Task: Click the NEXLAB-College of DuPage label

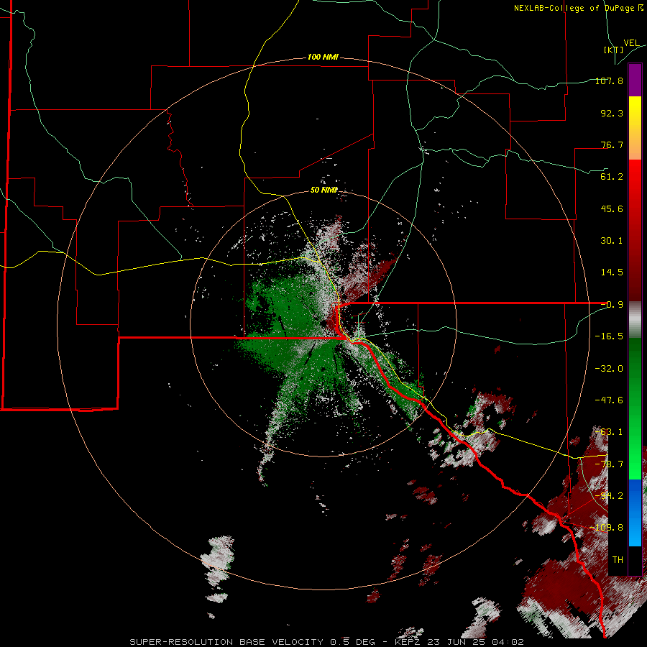Action: point(579,8)
